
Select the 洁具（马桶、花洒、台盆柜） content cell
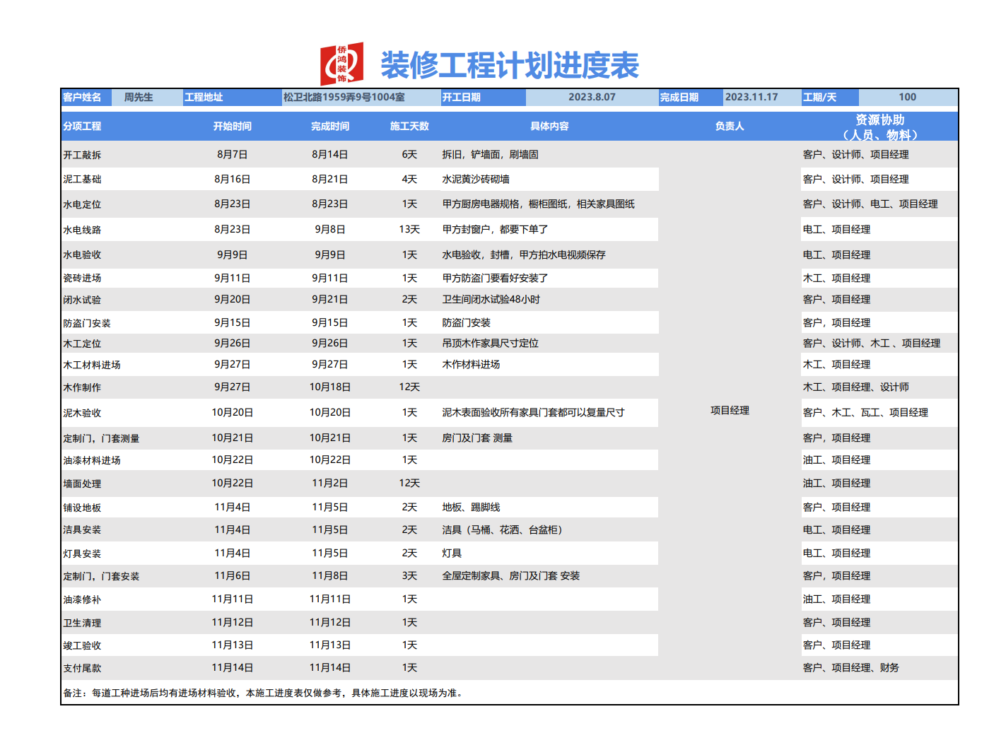[502, 530]
